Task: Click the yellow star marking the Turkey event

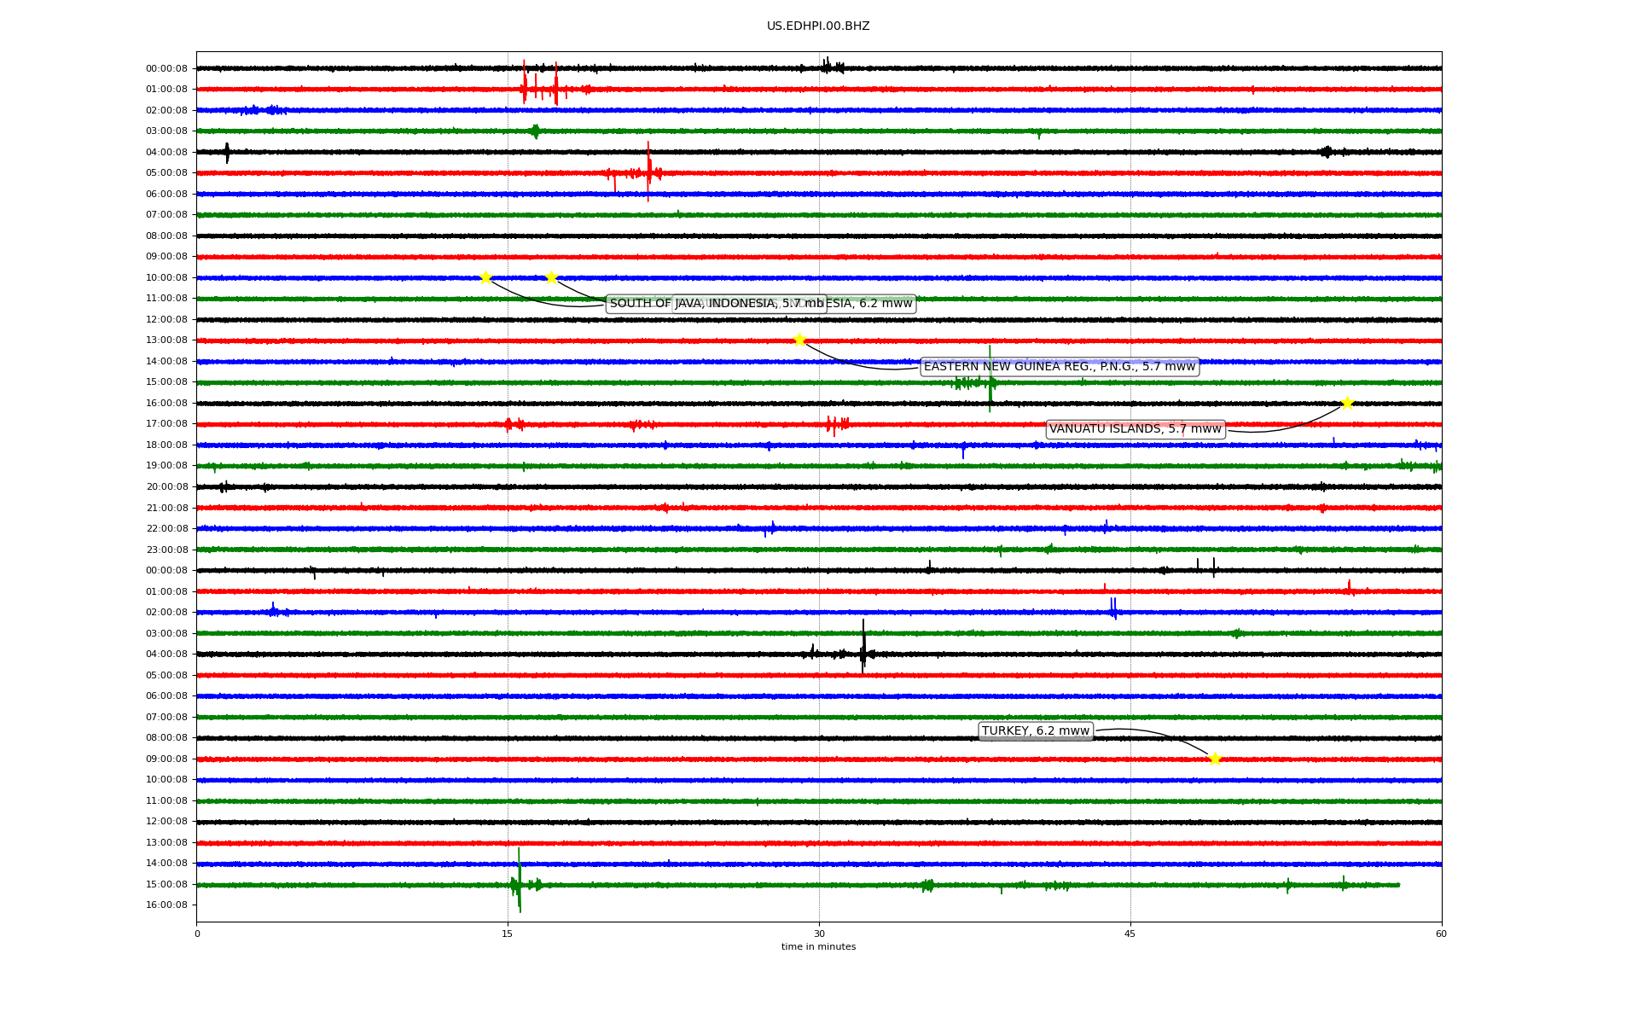Action: pyautogui.click(x=1215, y=759)
